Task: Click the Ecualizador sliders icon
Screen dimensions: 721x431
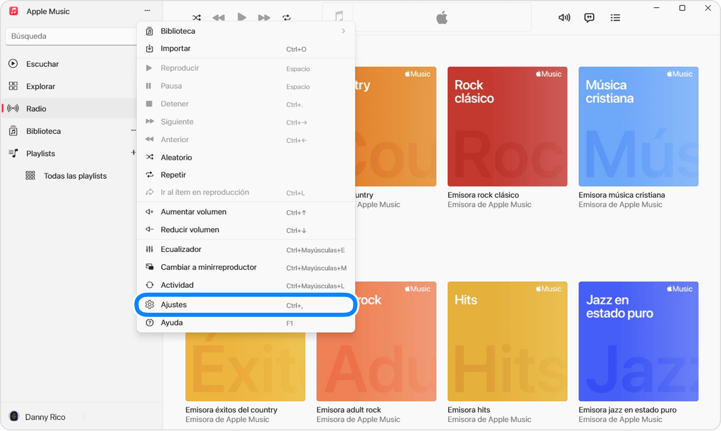Action: pos(150,249)
